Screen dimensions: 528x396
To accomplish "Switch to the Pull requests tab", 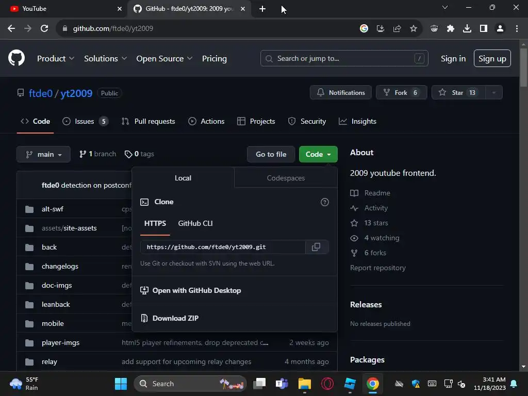I will tap(148, 122).
